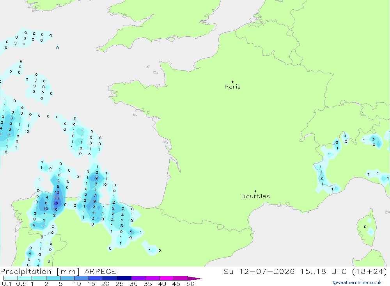The height and width of the screenshot is (286, 390).
Task: Click the black dot marking Dourbies
Action: pos(255,191)
